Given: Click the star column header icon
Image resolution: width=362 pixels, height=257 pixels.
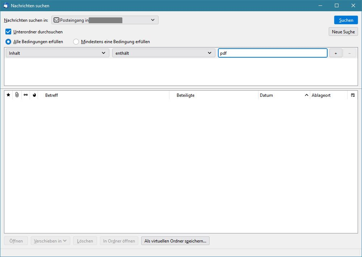Looking at the screenshot, I should click(8, 95).
